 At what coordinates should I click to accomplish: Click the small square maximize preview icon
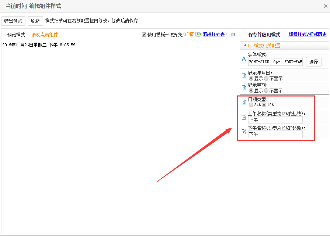pos(233,35)
